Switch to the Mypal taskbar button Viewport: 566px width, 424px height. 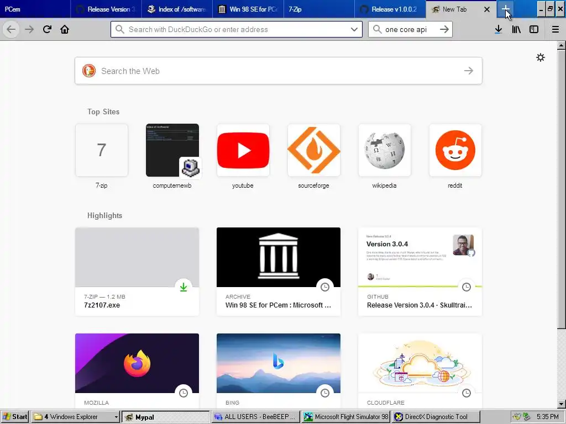166,417
